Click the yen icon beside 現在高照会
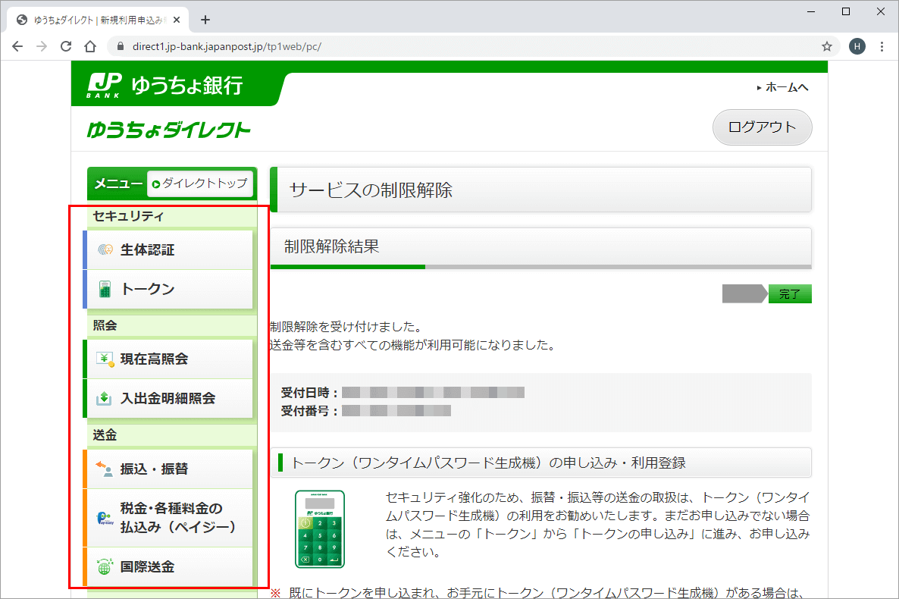Image resolution: width=899 pixels, height=599 pixels. click(x=105, y=359)
